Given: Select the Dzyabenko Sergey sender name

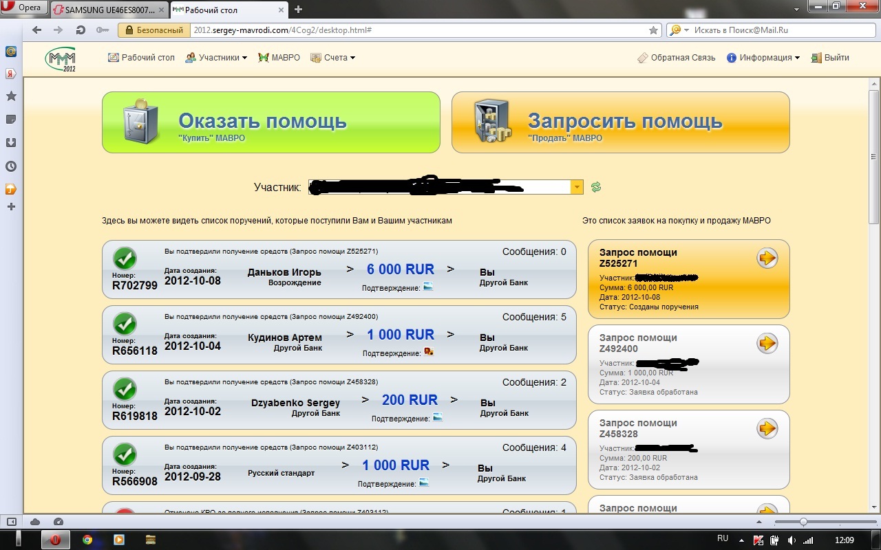Looking at the screenshot, I should click(x=295, y=403).
